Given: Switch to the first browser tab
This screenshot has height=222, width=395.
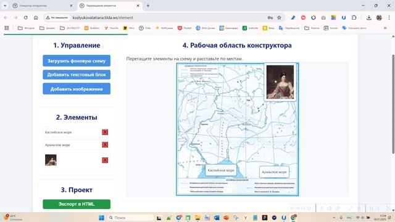Looking at the screenshot, I should click(43, 6).
